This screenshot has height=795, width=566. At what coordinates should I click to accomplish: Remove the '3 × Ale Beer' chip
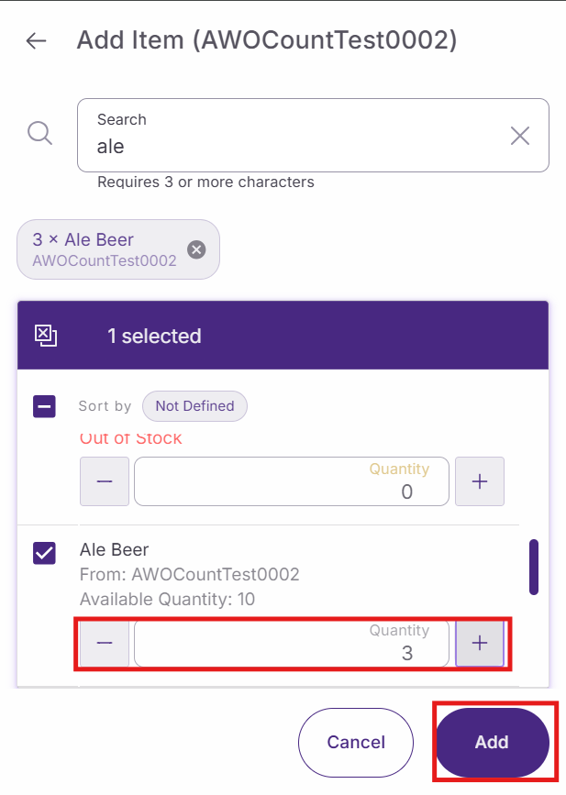pyautogui.click(x=196, y=249)
